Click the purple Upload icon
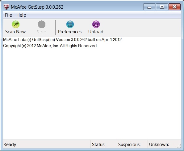184x151 pixels. [96, 24]
